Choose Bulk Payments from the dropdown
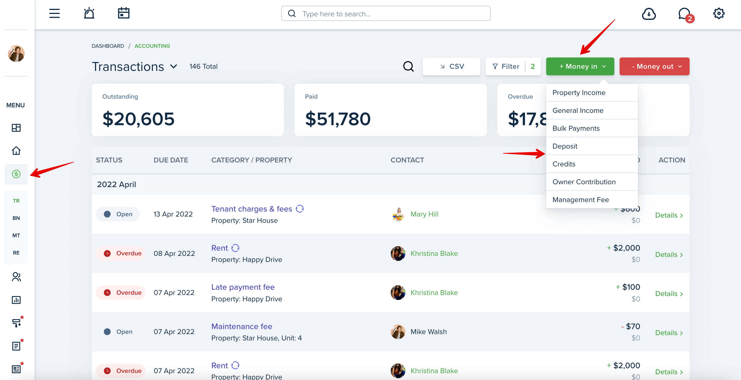741x380 pixels. [x=592, y=128]
